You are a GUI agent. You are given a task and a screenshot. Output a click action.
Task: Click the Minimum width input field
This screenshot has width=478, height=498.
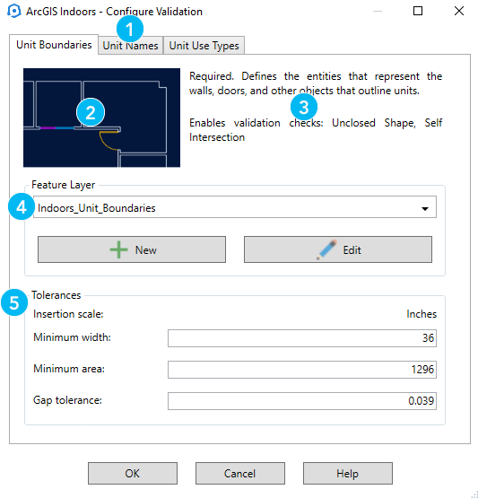point(302,338)
